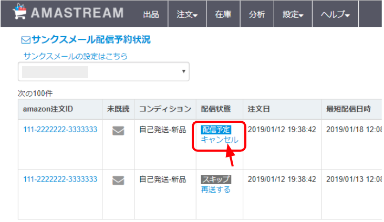Click the 次の100件 pagination text

(x=35, y=93)
